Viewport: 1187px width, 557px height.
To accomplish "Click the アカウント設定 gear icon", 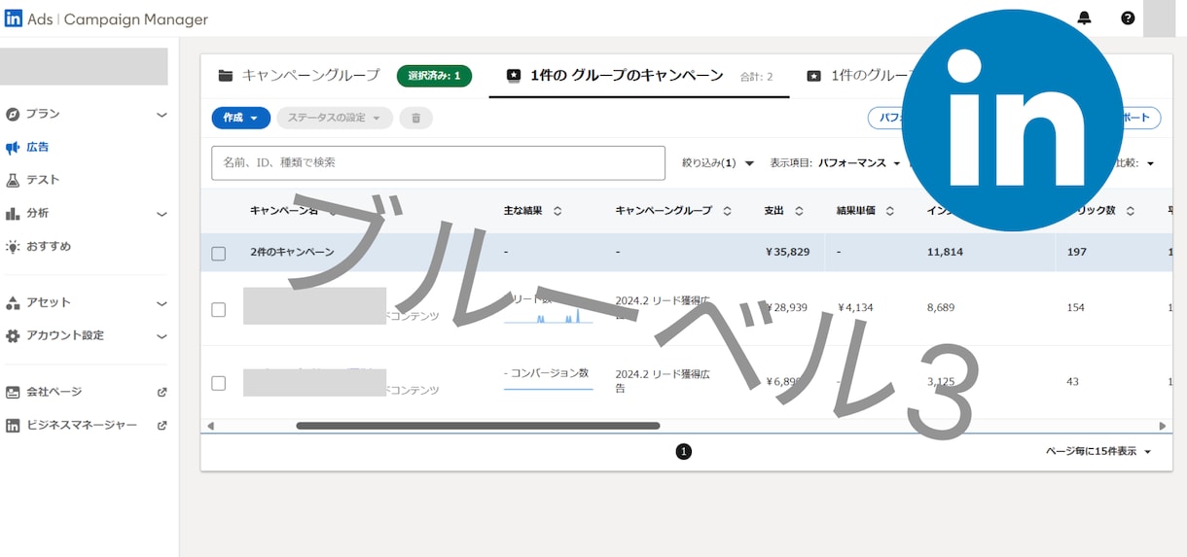I will click(13, 335).
